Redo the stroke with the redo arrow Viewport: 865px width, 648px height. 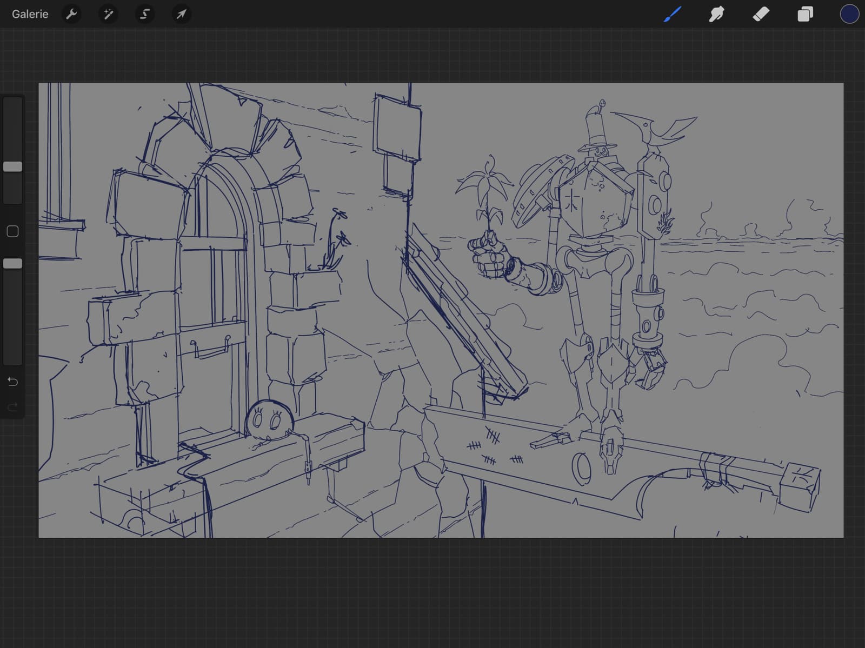(x=12, y=406)
